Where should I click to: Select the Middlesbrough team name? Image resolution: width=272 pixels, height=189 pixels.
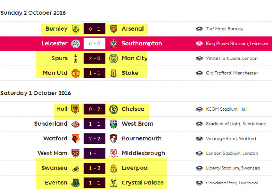coord(143,153)
